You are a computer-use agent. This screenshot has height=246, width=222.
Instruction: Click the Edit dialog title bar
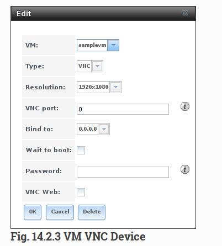coord(103,13)
